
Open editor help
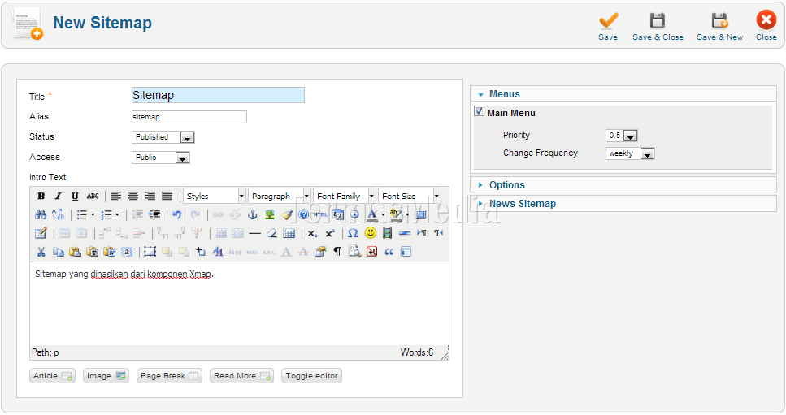(304, 214)
